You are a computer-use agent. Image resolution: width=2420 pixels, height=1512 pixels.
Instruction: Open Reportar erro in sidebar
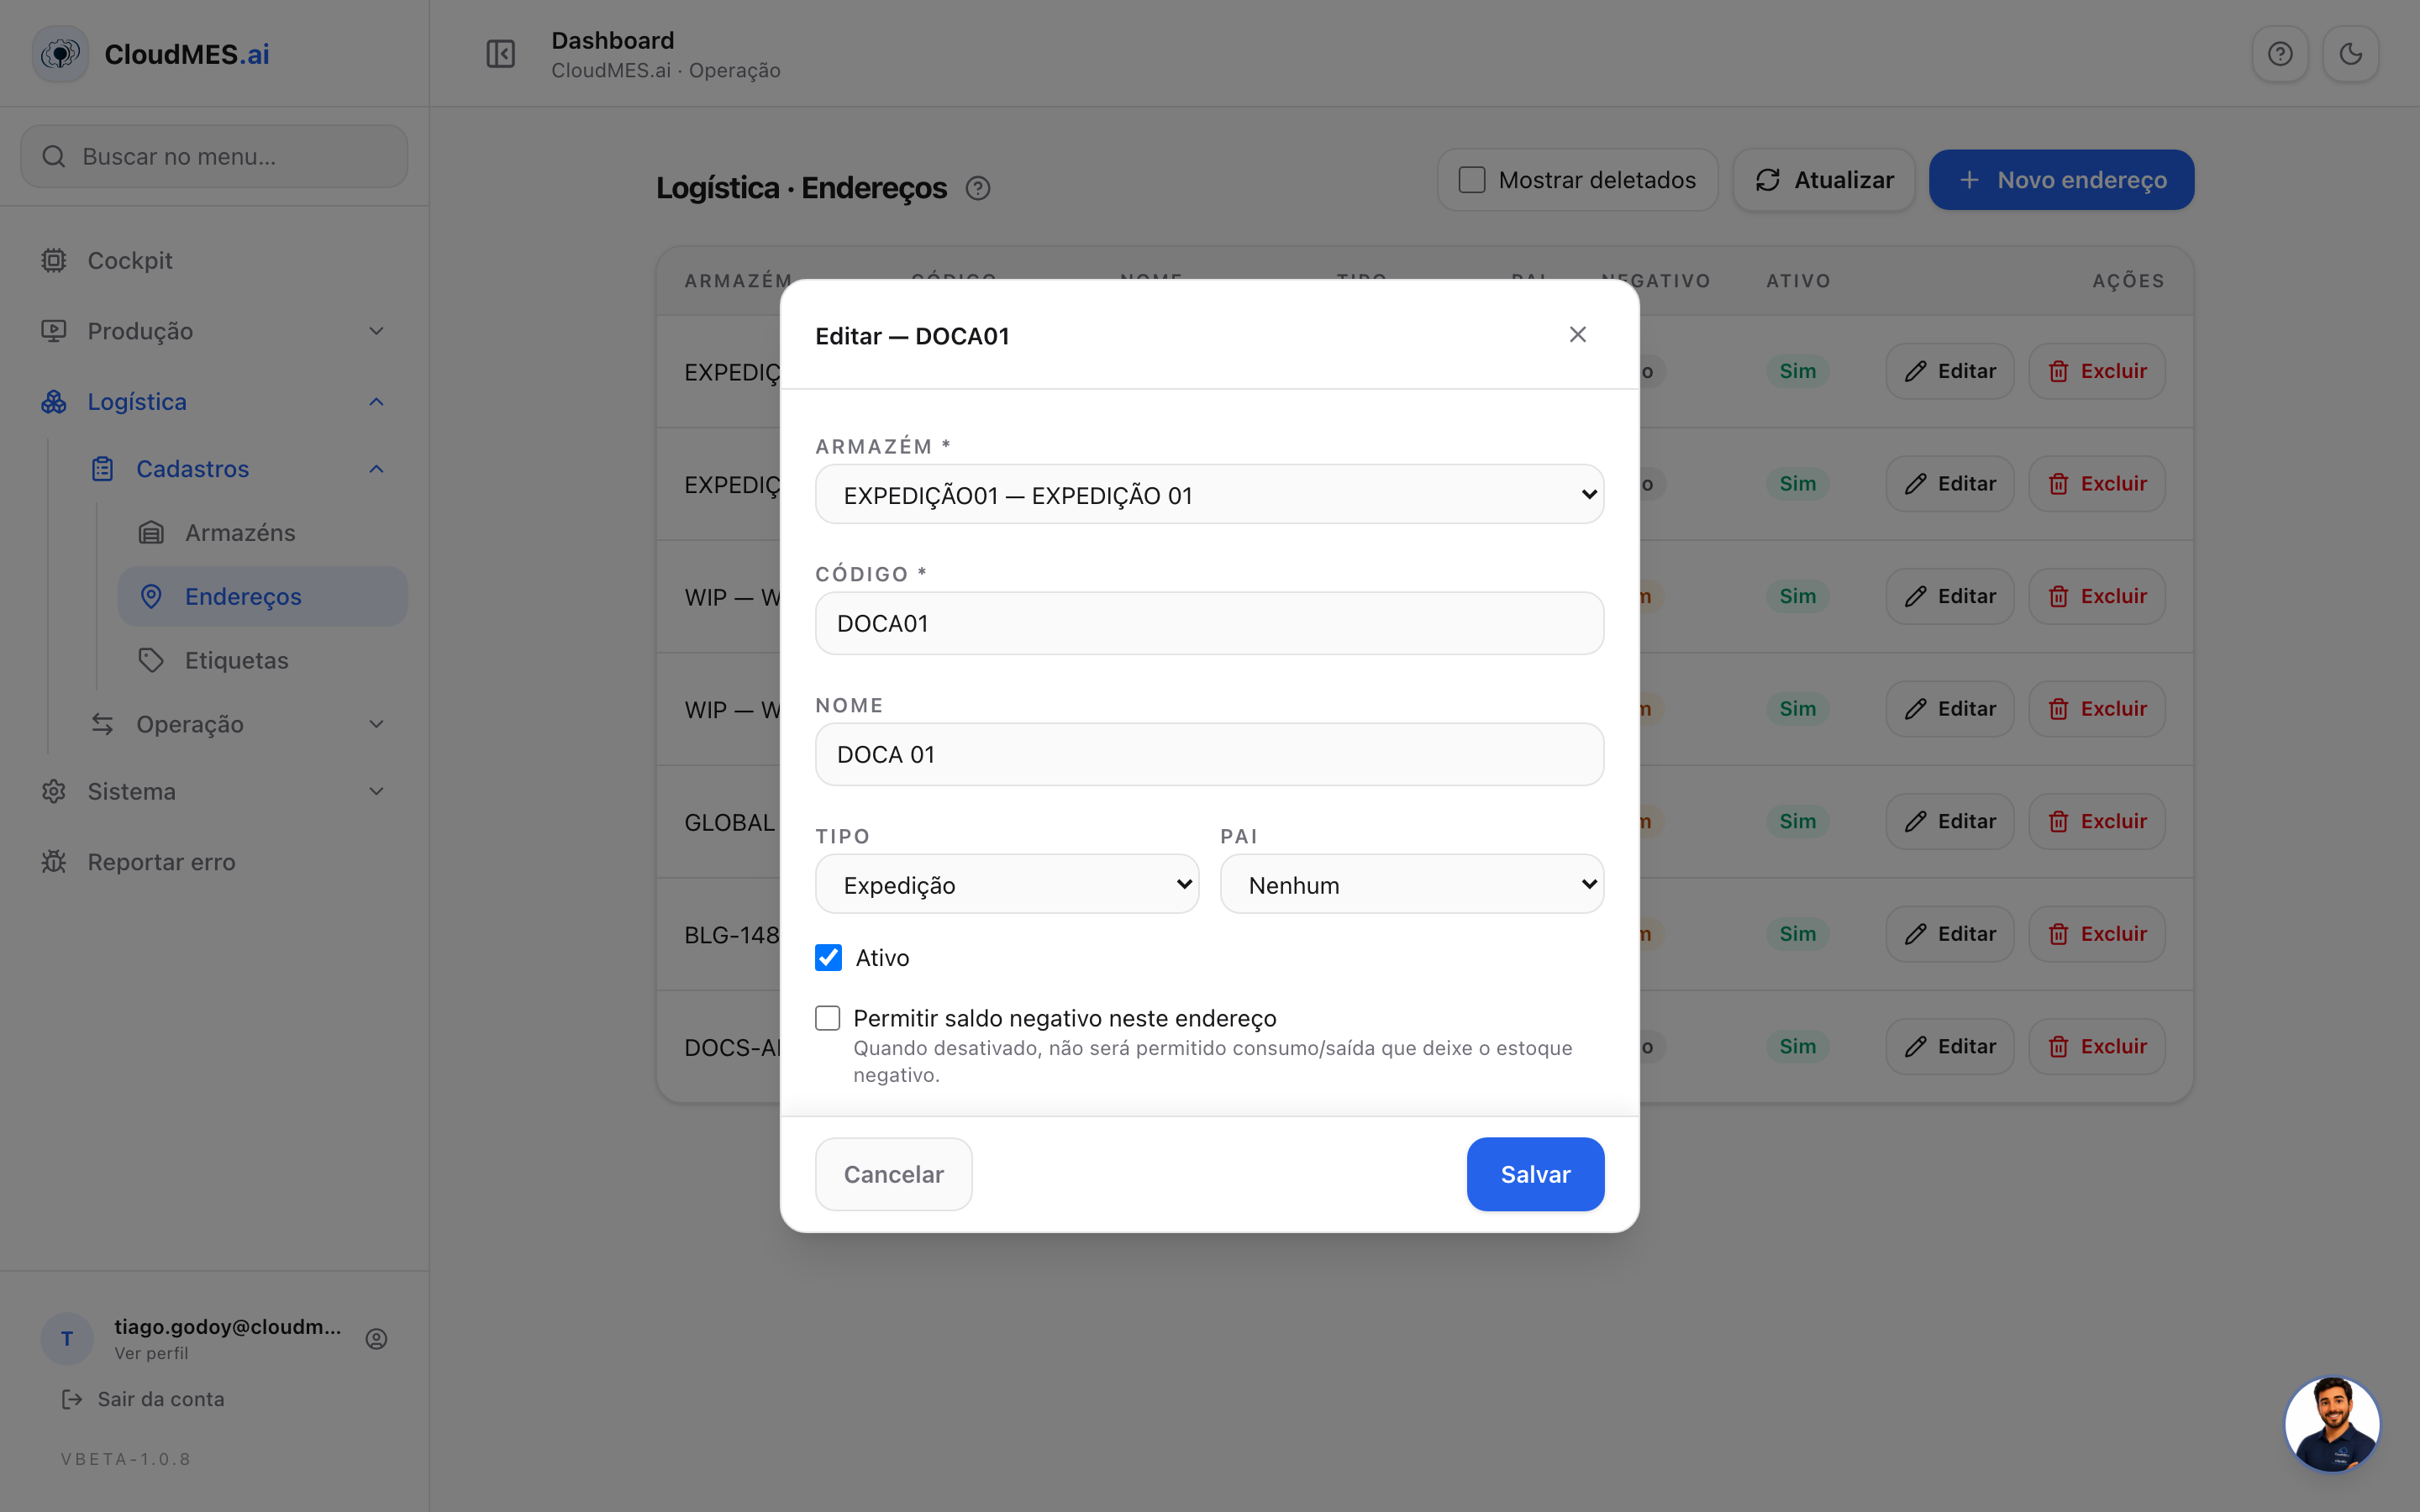[x=214, y=862]
